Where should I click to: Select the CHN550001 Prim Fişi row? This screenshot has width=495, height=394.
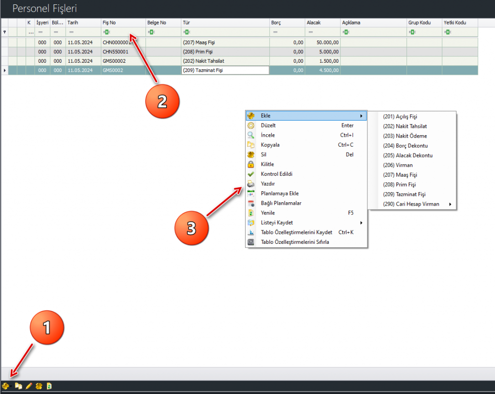tap(116, 52)
